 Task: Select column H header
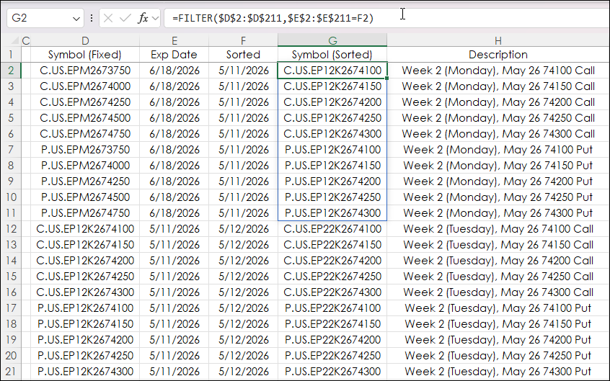click(498, 40)
